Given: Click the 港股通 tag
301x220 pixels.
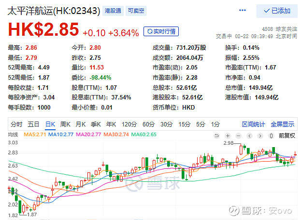Looking at the screenshot, I should [113, 11].
